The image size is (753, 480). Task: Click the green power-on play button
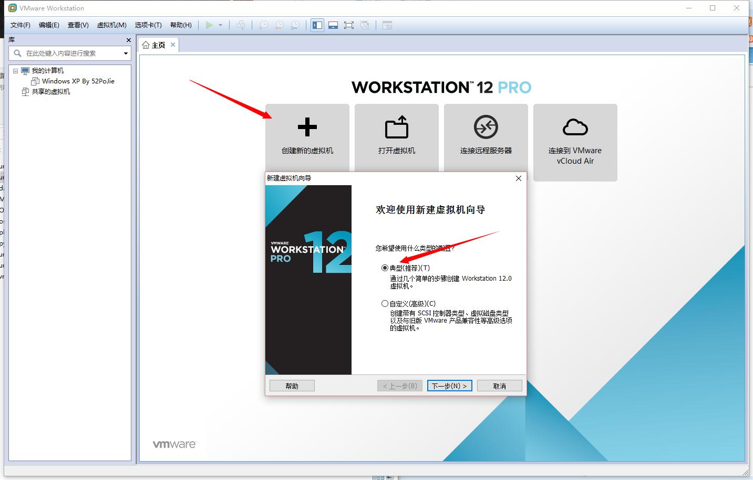tap(209, 25)
